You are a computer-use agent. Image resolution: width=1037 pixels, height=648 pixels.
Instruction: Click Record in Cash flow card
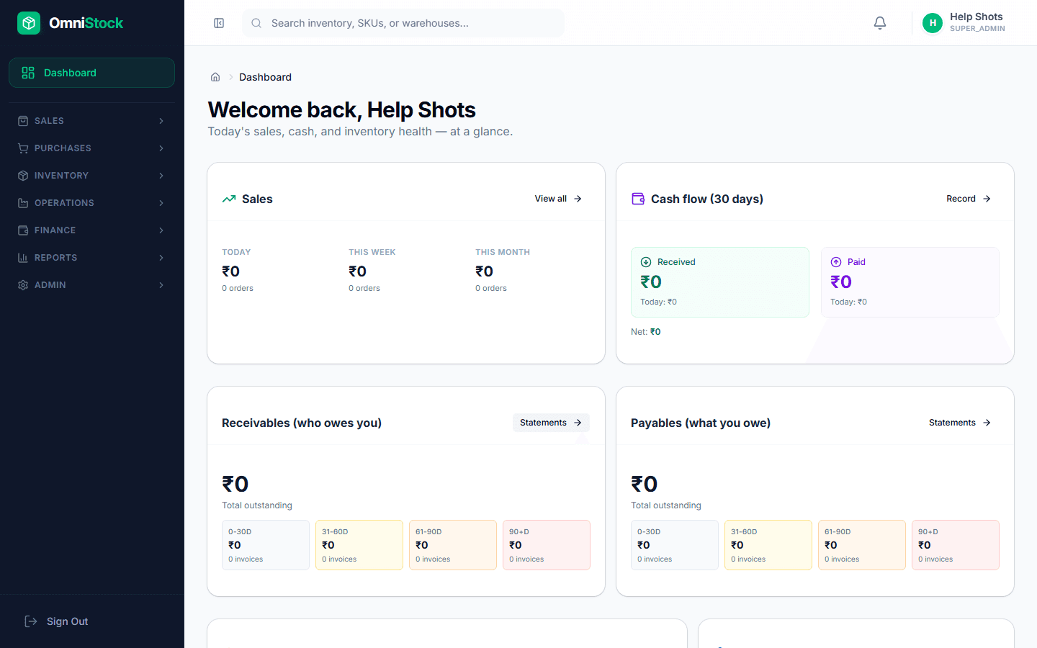969,199
